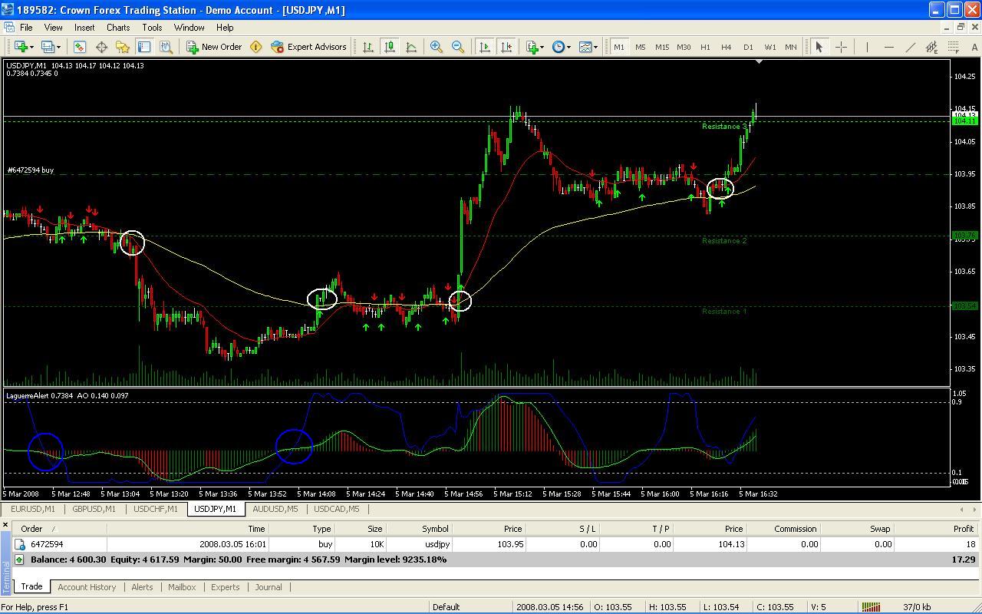Open the Navigator favorites folder icon

click(122, 47)
